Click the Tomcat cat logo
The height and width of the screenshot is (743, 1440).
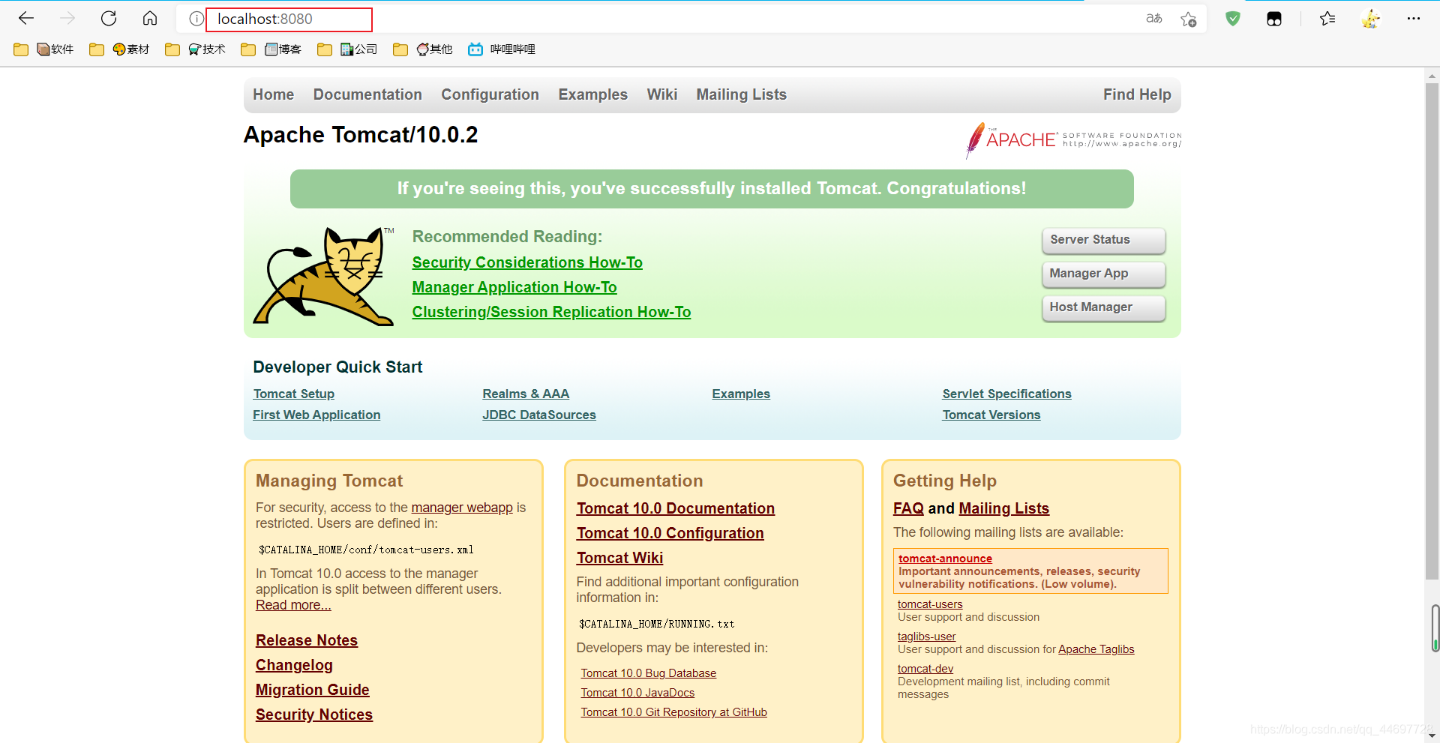click(x=324, y=276)
